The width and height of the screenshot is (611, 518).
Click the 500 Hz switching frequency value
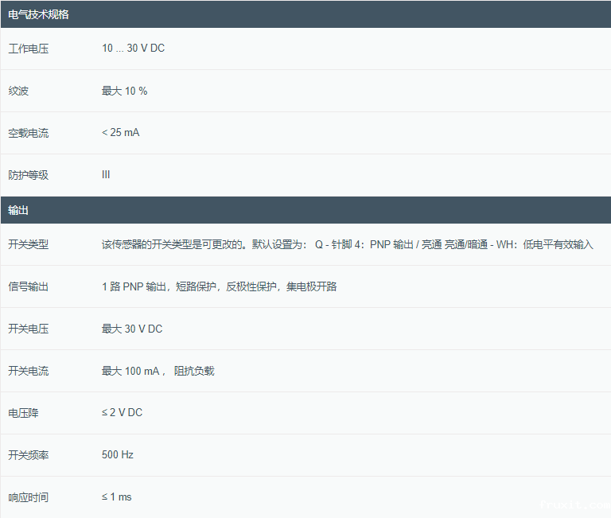[x=118, y=455]
